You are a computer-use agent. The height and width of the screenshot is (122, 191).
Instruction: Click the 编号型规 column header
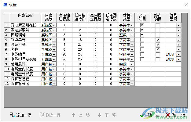pos(174,18)
